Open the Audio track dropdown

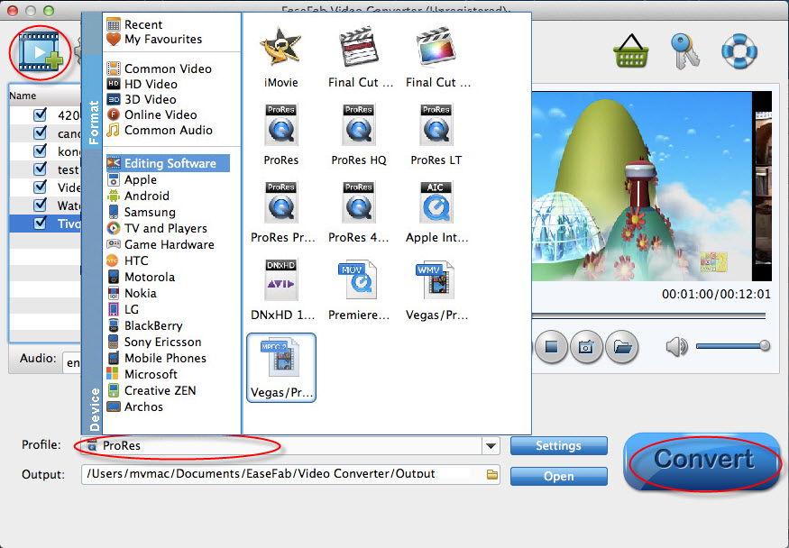tap(71, 362)
